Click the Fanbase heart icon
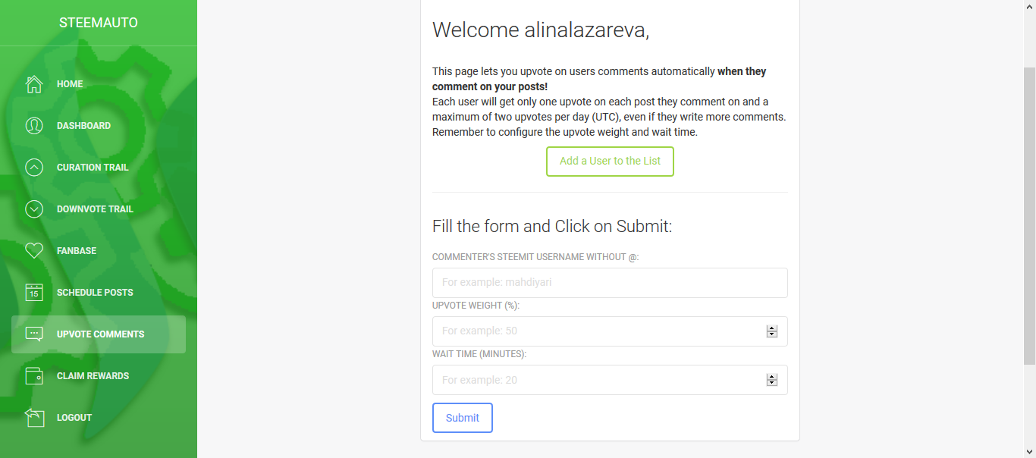Image resolution: width=1036 pixels, height=458 pixels. 34,251
